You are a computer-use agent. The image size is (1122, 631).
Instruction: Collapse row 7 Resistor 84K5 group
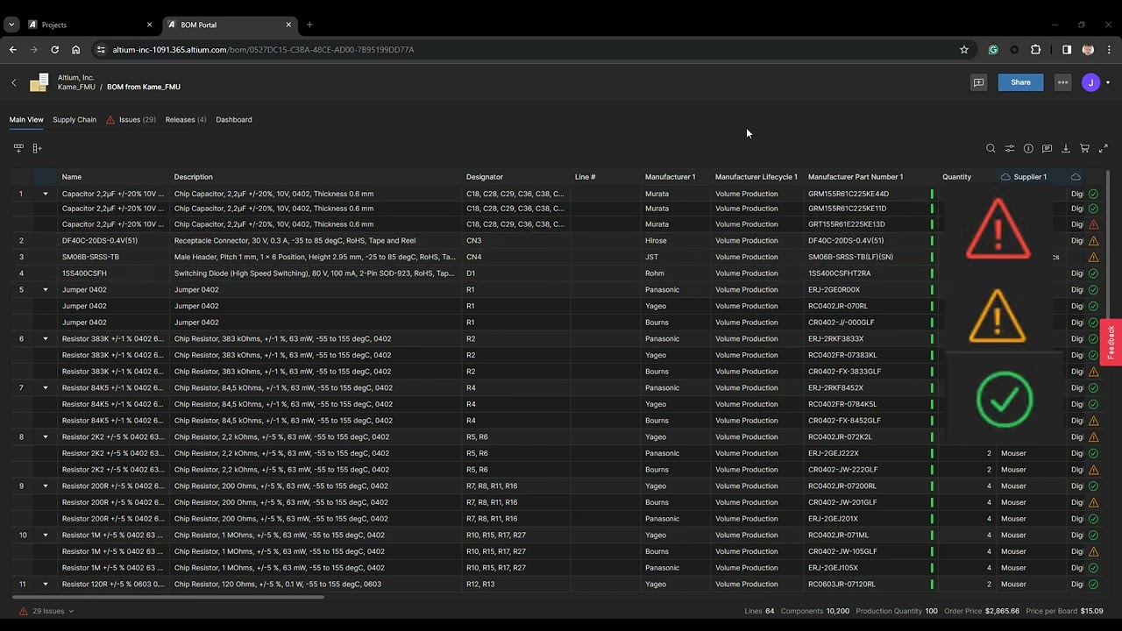(46, 388)
